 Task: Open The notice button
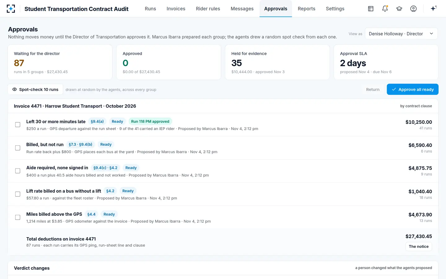point(419,246)
